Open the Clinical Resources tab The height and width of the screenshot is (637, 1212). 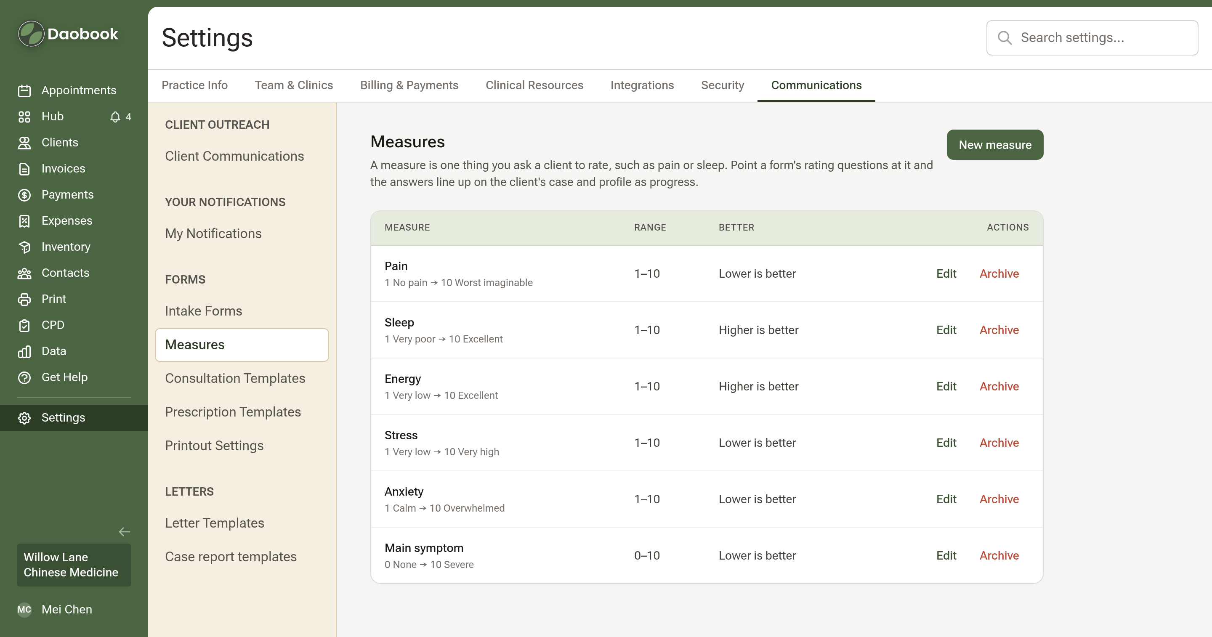click(x=534, y=85)
